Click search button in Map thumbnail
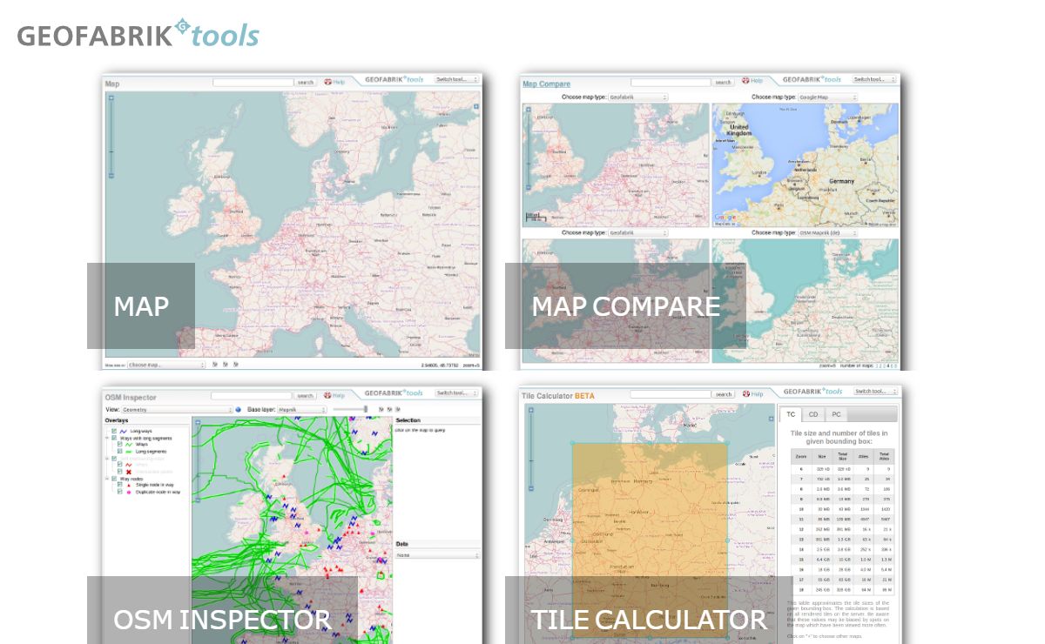This screenshot has height=644, width=1045. [306, 82]
